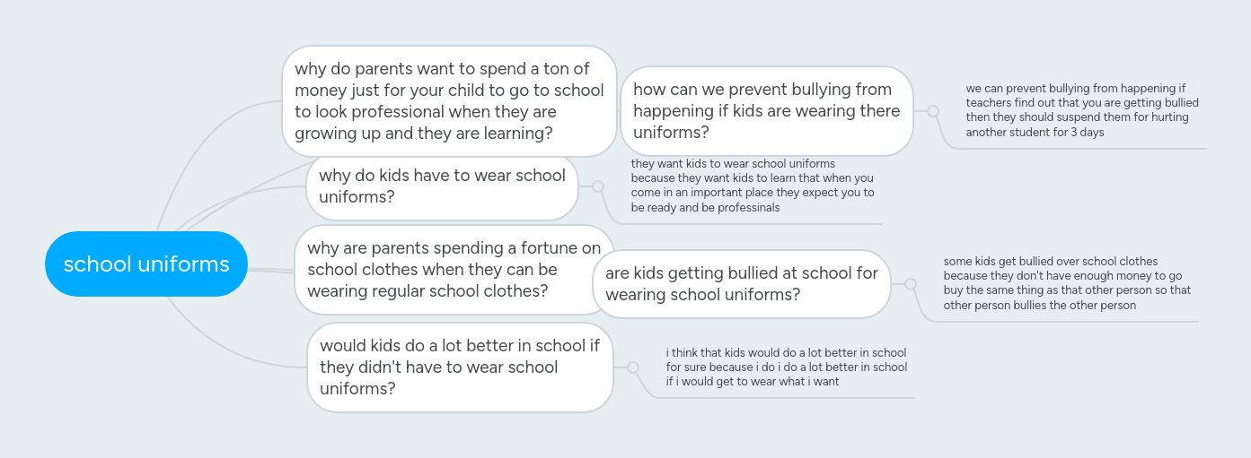
Task: Select the 'why are parents spending a fortune' node
Action: pyautogui.click(x=454, y=270)
